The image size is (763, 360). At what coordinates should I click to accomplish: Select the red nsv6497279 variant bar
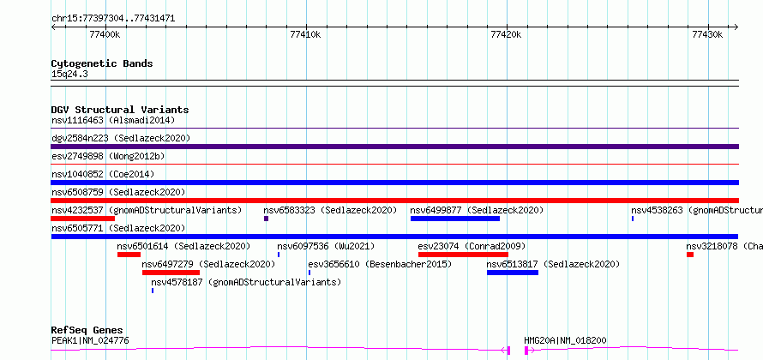(171, 273)
